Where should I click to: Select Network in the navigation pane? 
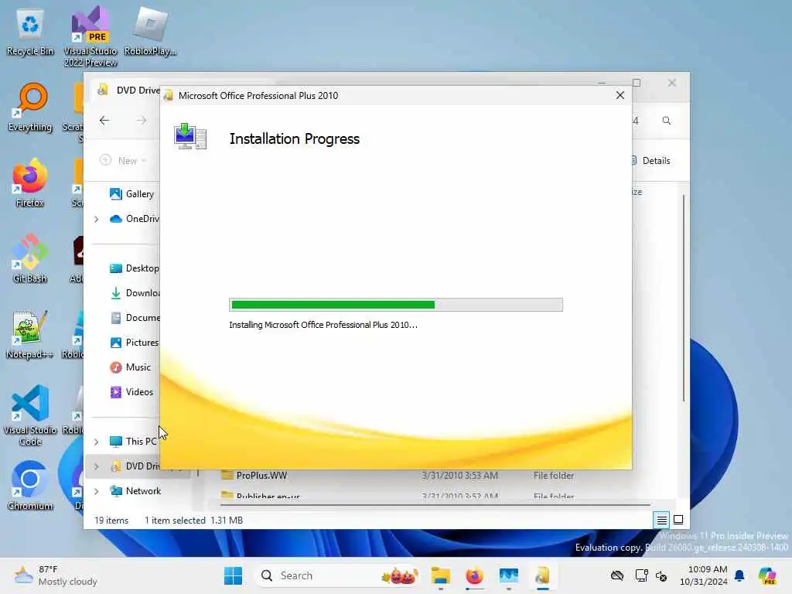135,491
